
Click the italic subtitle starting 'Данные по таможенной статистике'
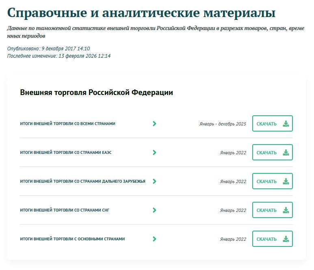coord(156,32)
